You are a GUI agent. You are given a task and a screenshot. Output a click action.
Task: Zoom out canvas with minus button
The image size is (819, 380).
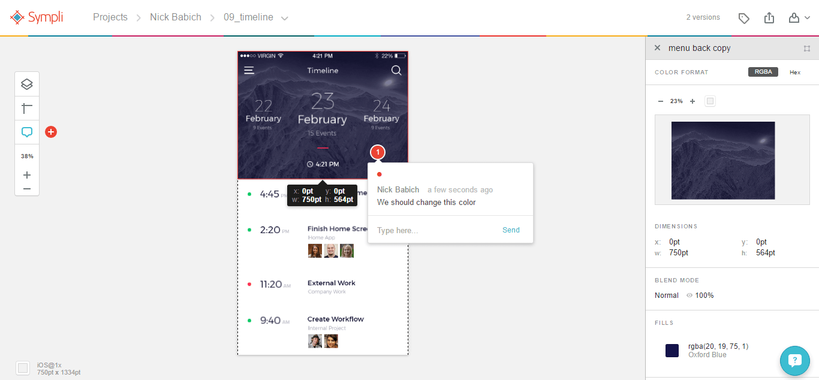coord(27,188)
